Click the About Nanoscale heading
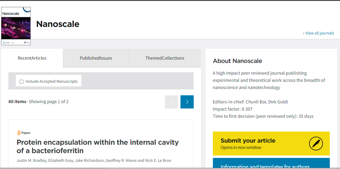 click(237, 61)
